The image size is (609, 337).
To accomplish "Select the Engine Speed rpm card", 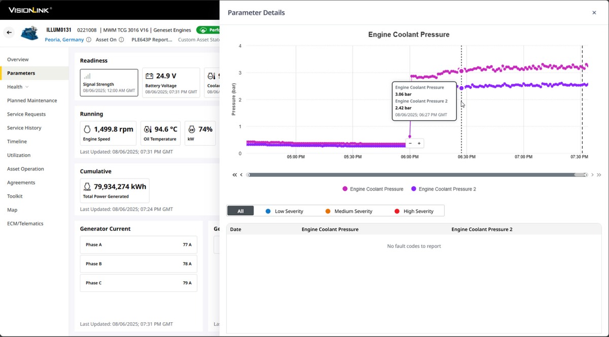I will click(108, 133).
